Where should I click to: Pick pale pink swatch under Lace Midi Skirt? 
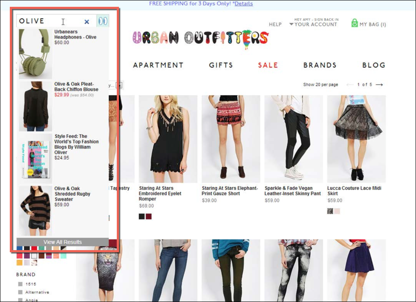[337, 211]
